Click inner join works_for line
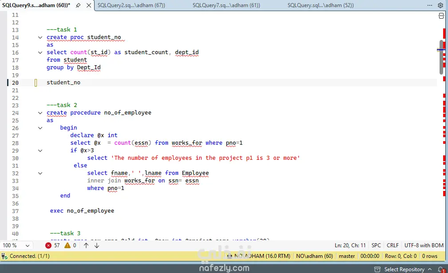 pyautogui.click(x=143, y=181)
